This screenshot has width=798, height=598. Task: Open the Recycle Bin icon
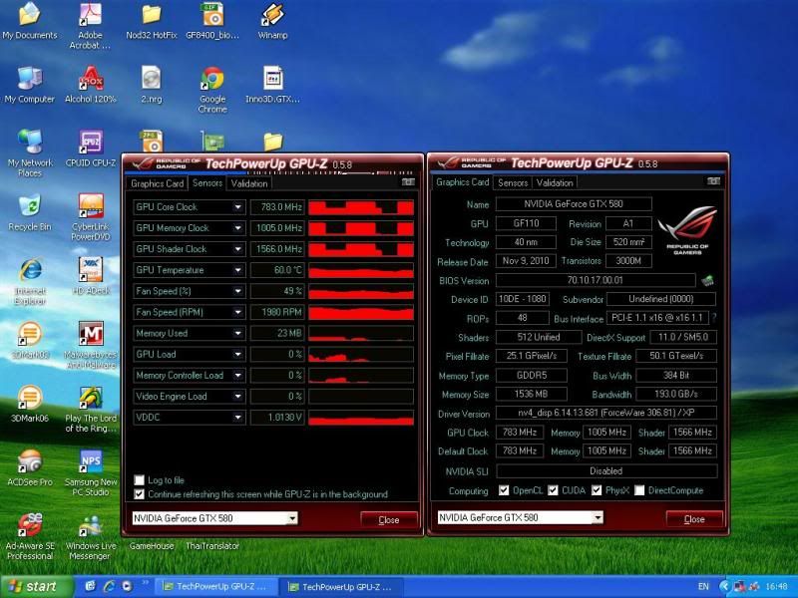point(30,206)
